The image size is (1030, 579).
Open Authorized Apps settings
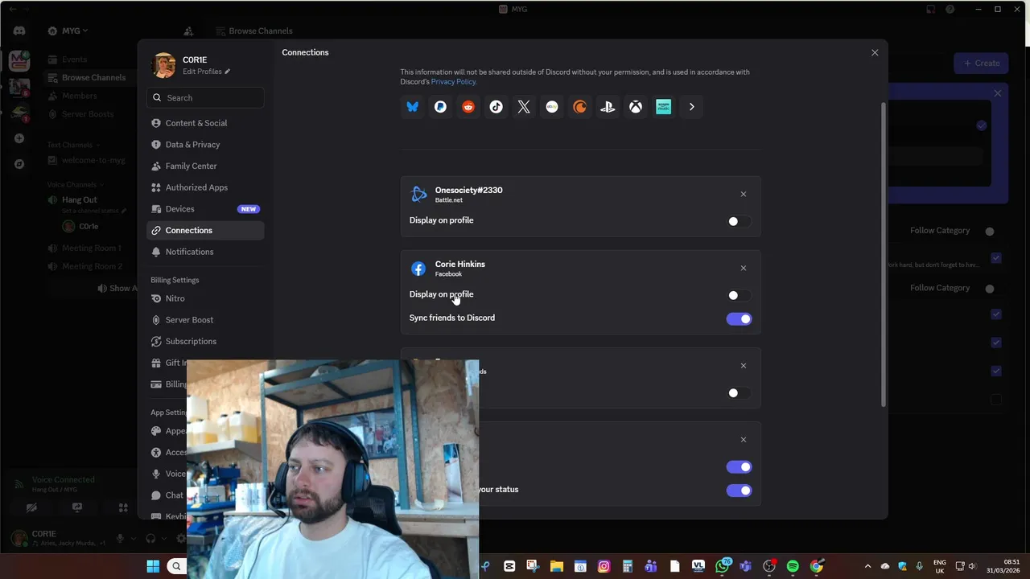pyautogui.click(x=205, y=187)
